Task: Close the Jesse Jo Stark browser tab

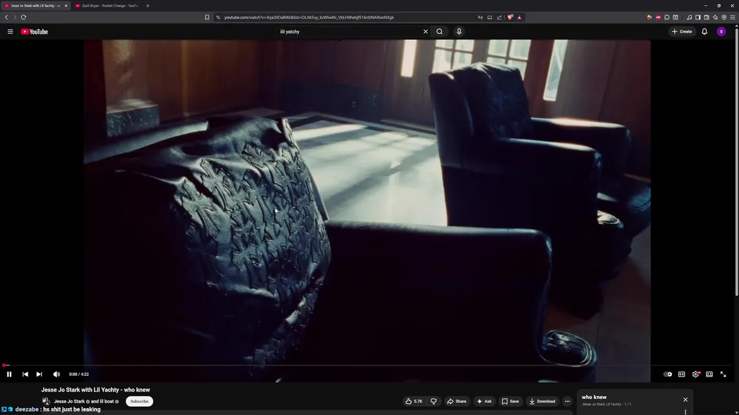Action: [x=66, y=6]
